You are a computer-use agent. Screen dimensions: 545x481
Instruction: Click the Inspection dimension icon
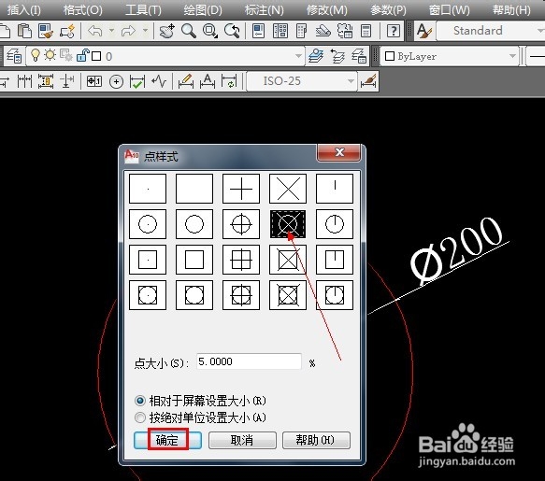click(x=136, y=82)
